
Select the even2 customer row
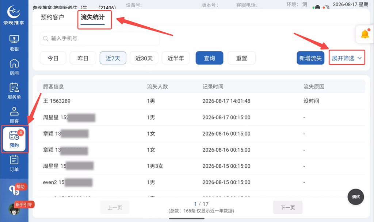pyautogui.click(x=201, y=182)
